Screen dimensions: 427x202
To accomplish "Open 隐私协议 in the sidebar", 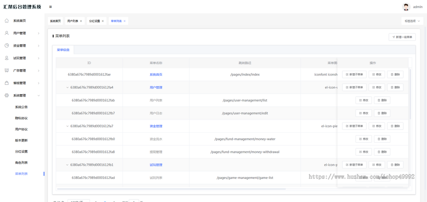I will (21, 118).
